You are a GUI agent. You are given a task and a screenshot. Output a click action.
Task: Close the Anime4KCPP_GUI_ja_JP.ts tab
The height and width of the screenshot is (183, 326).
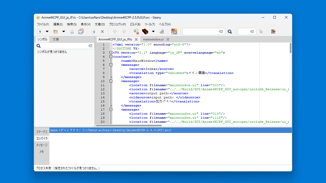(136, 39)
